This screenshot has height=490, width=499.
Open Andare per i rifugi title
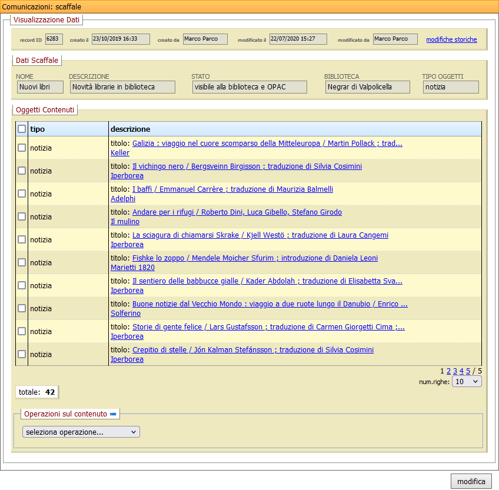coord(237,212)
